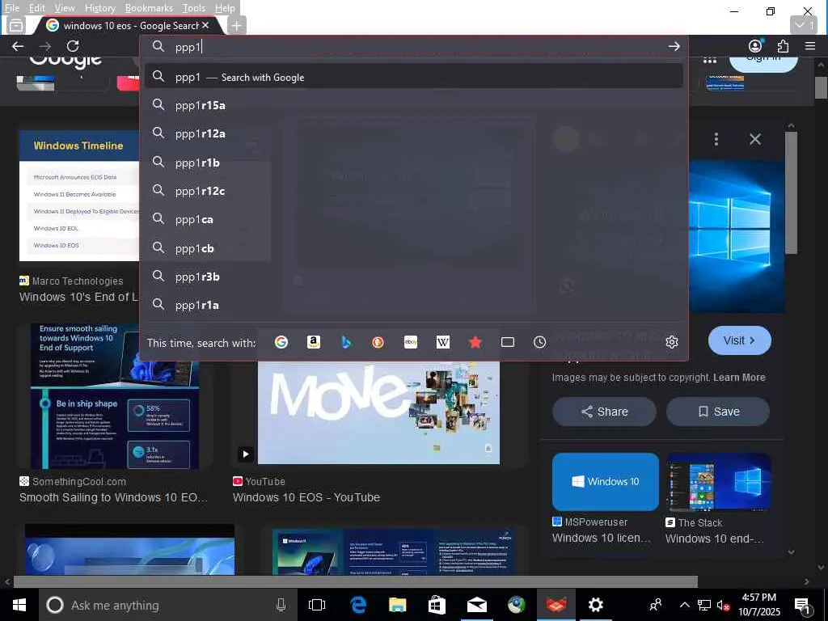Open the SomethingCool.com Smooth Sailing image
The width and height of the screenshot is (828, 621).
click(x=115, y=396)
